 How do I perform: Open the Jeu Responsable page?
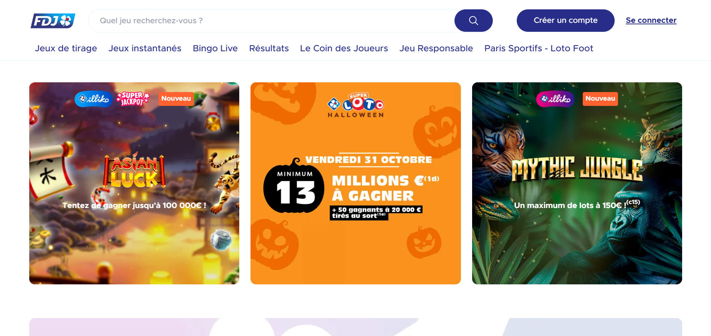point(436,48)
